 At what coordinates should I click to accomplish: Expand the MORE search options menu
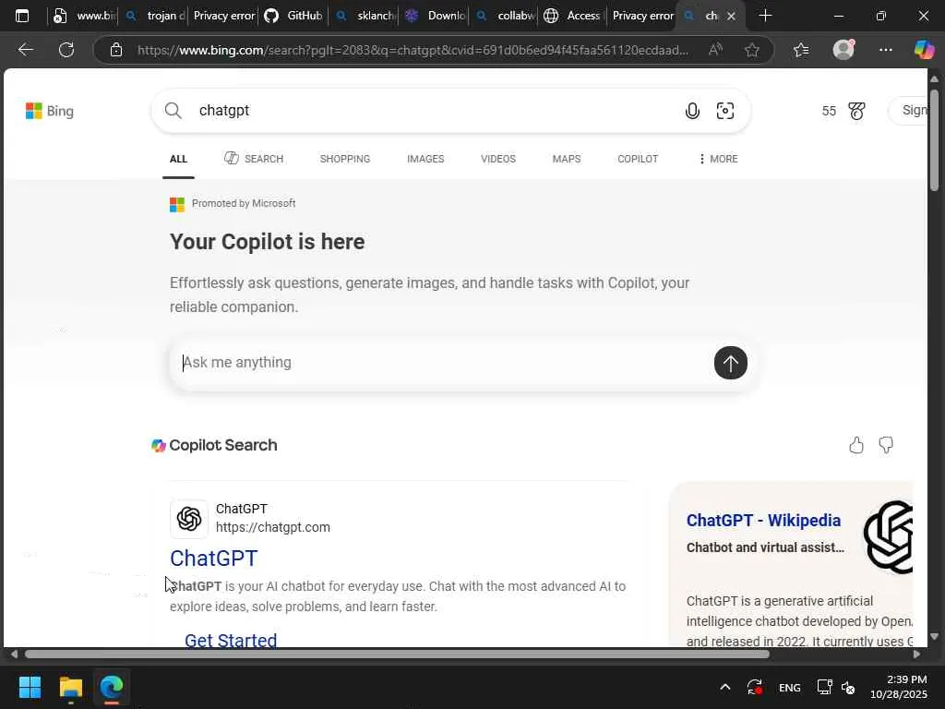point(718,159)
